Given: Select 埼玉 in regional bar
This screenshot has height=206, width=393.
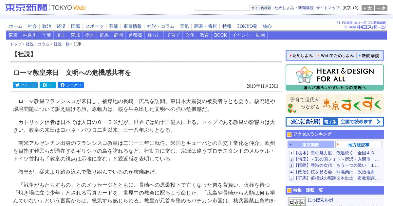Looking at the screenshot, I should (61, 35).
